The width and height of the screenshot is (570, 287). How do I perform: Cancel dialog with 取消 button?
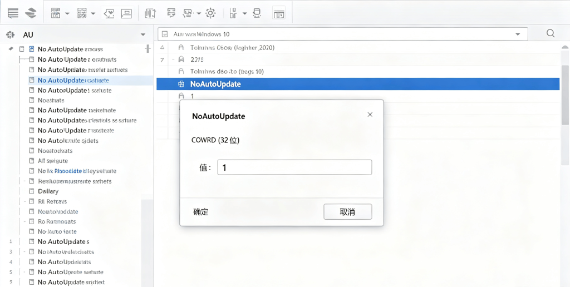coord(348,212)
